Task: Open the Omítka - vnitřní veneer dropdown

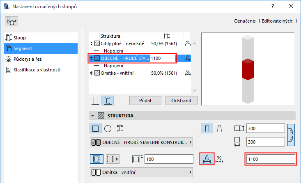Action: pyautogui.click(x=142, y=172)
